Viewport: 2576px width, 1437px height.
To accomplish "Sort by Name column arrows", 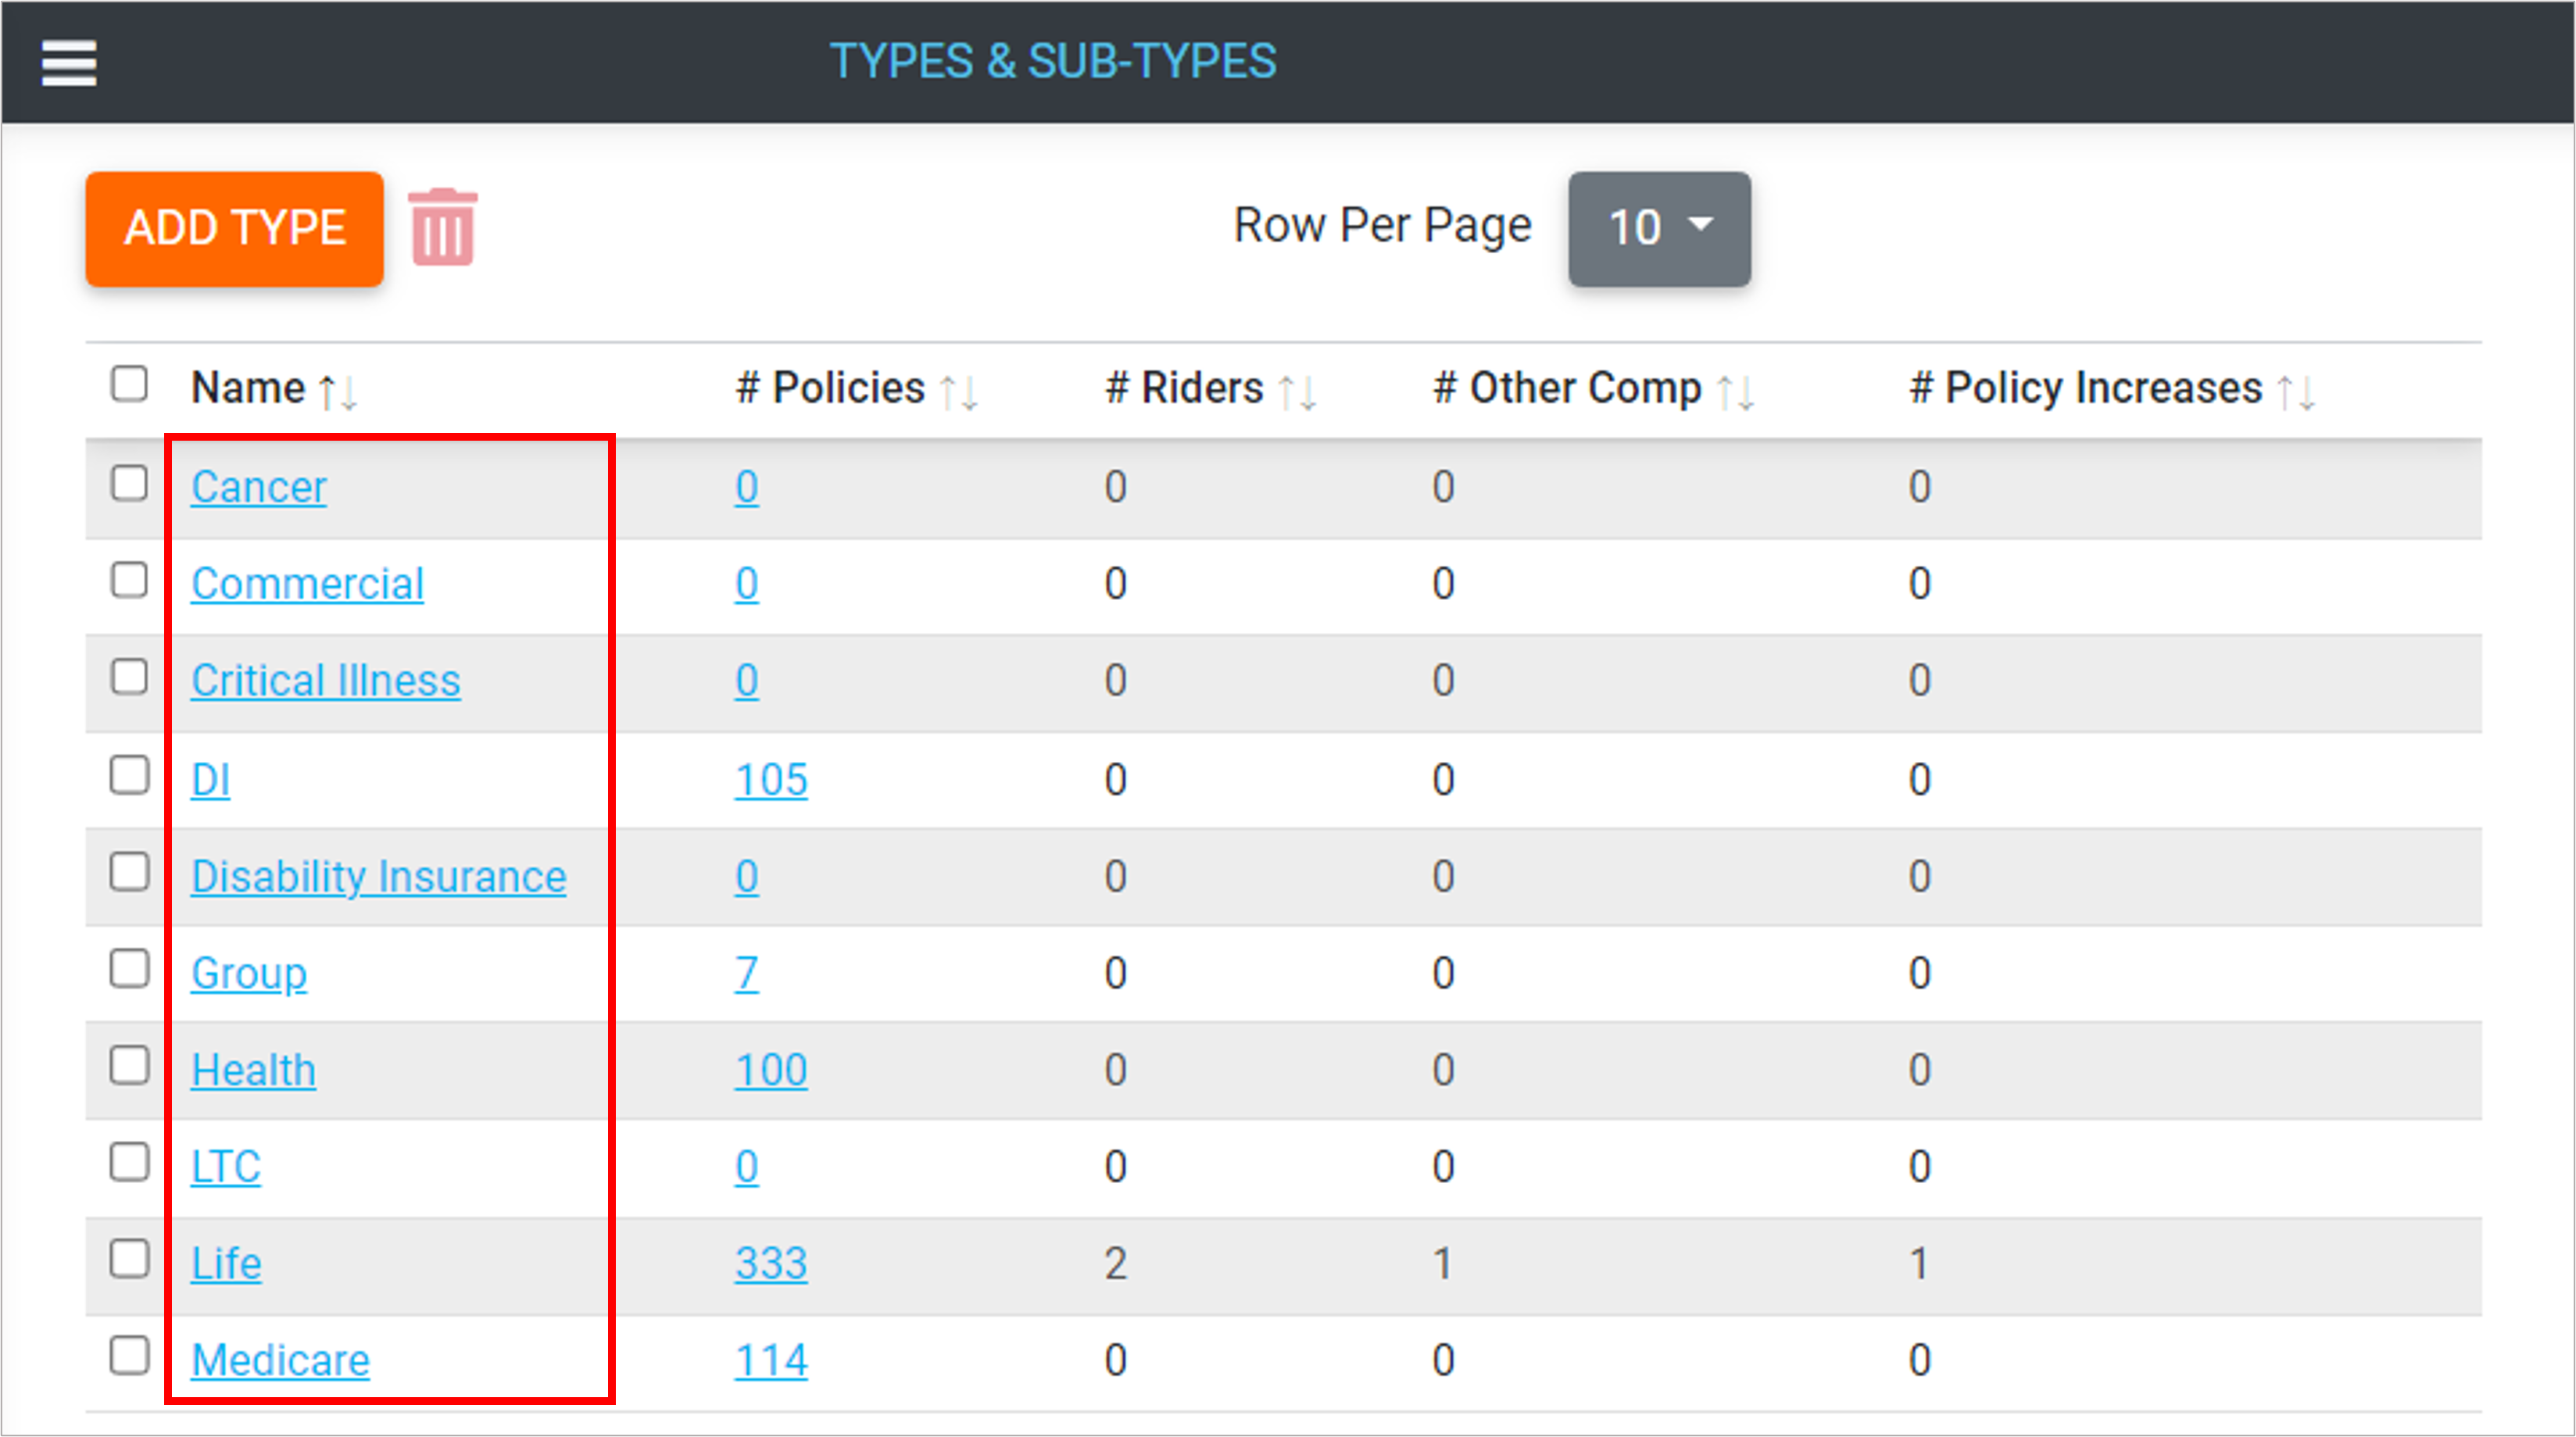I will pyautogui.click(x=338, y=391).
